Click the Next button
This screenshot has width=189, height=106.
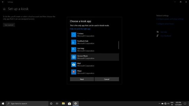tap(82, 79)
